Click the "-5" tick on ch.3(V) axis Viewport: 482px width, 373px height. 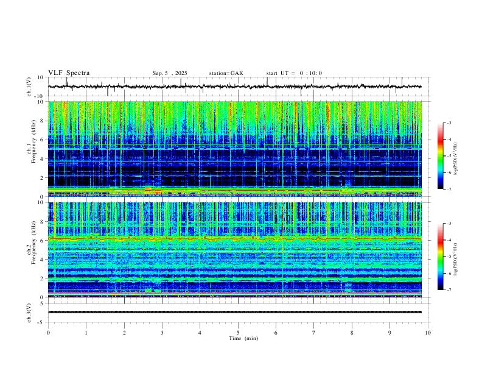click(x=41, y=322)
